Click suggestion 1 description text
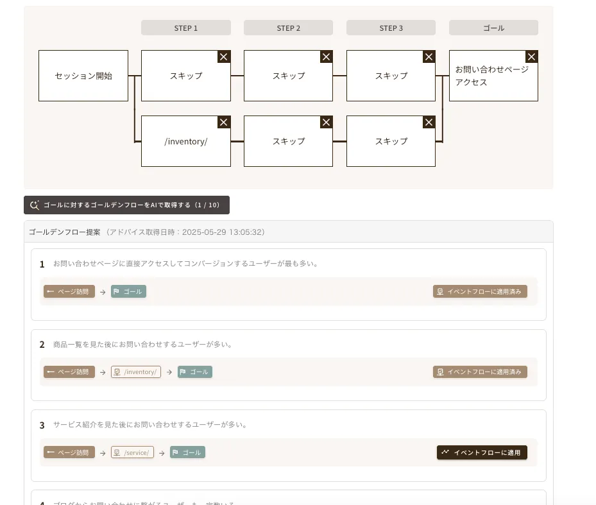 pos(187,264)
